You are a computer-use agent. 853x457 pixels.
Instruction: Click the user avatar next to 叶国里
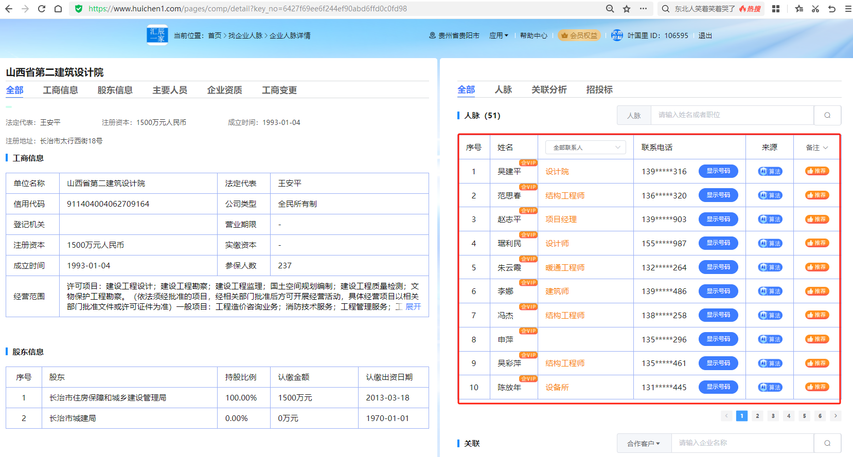click(x=617, y=35)
